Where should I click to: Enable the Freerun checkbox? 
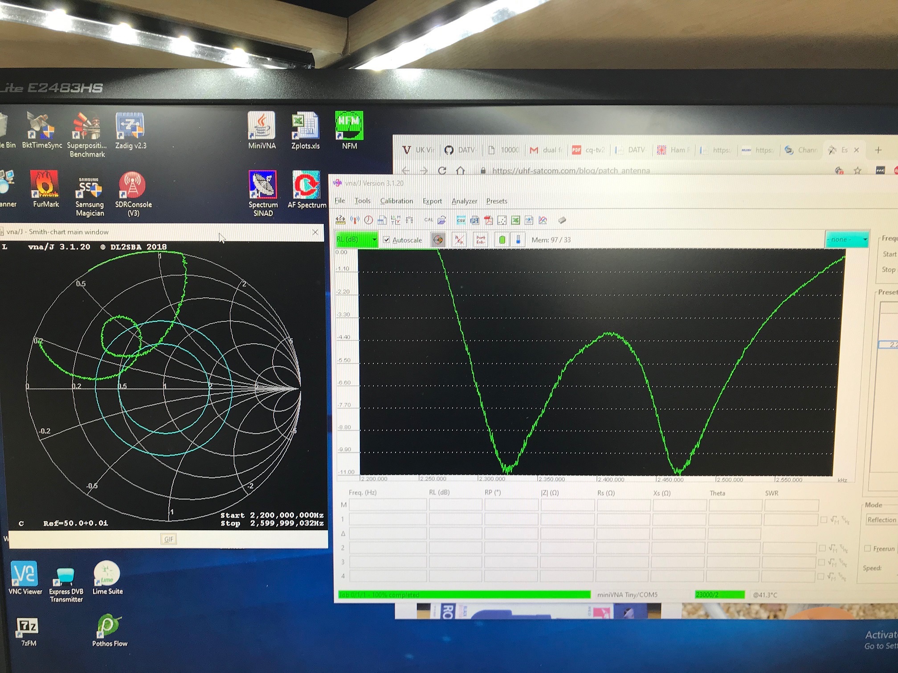pos(867,548)
